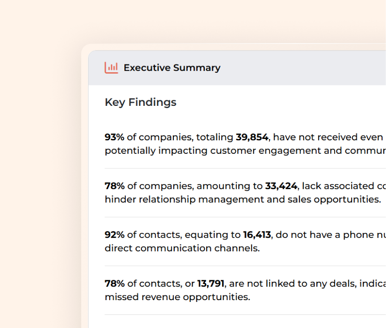The height and width of the screenshot is (328, 386).
Task: Select the 39,854 companies total
Action: click(252, 137)
